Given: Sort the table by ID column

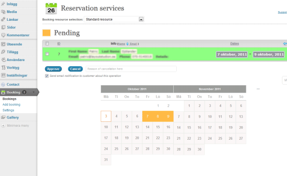Looking at the screenshot, I should 59,44.
